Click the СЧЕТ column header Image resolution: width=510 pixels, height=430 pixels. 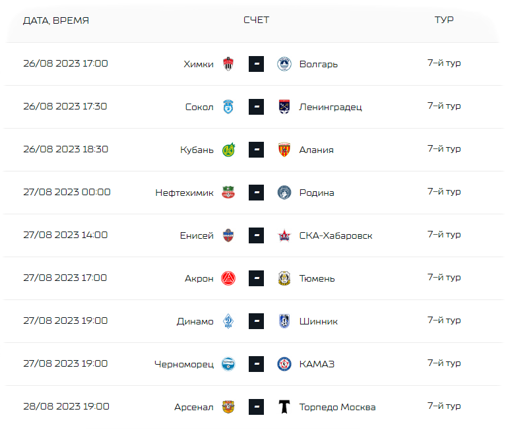[256, 20]
